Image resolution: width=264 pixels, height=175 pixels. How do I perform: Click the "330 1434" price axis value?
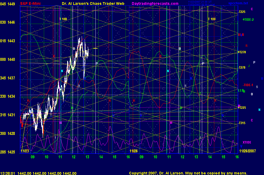[8, 96]
